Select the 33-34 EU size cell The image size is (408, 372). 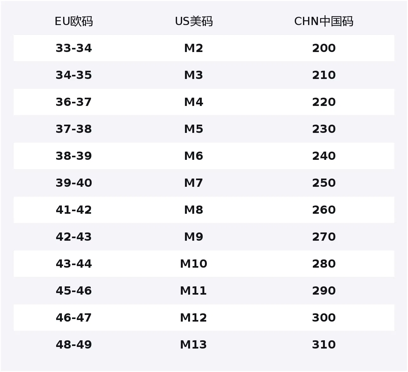[x=74, y=48]
